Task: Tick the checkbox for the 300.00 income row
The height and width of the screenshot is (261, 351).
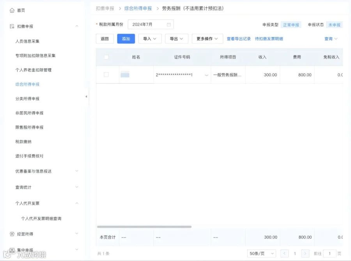Action: click(106, 75)
